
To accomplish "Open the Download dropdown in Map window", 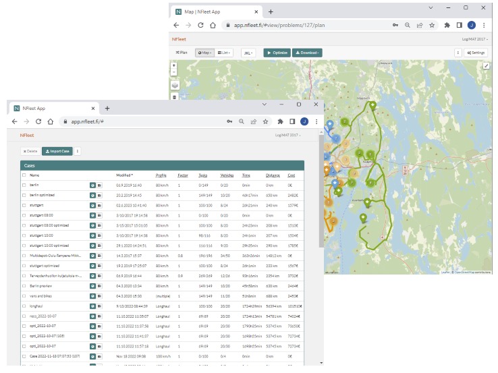I will pos(307,53).
